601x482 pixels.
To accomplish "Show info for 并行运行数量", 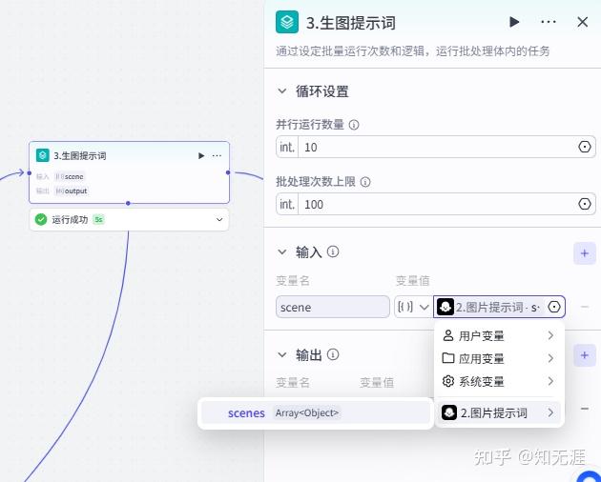I will coord(354,125).
